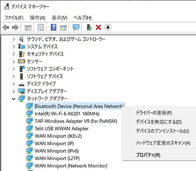Click the speaker icon for サウンド、ビデオ category

(x=22, y=39)
